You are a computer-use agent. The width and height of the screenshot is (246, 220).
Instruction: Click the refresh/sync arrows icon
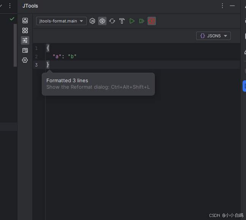[x=112, y=21]
